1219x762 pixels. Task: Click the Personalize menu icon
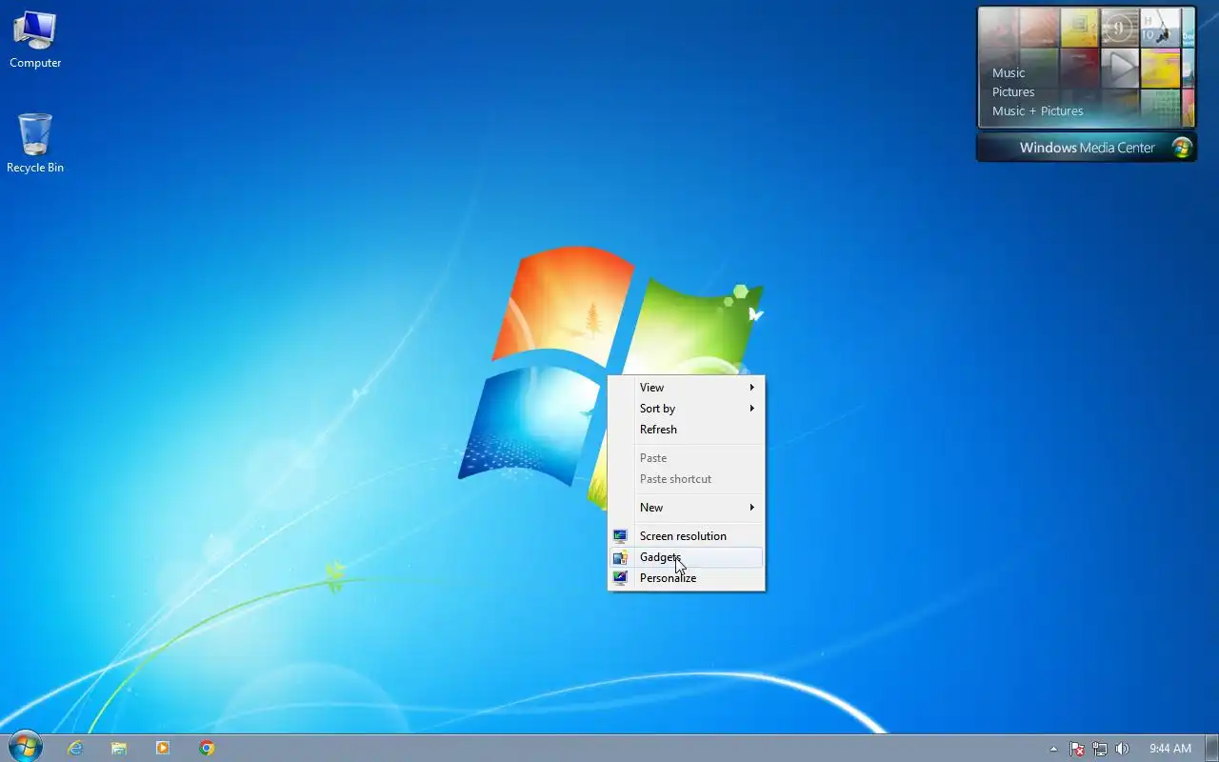620,578
